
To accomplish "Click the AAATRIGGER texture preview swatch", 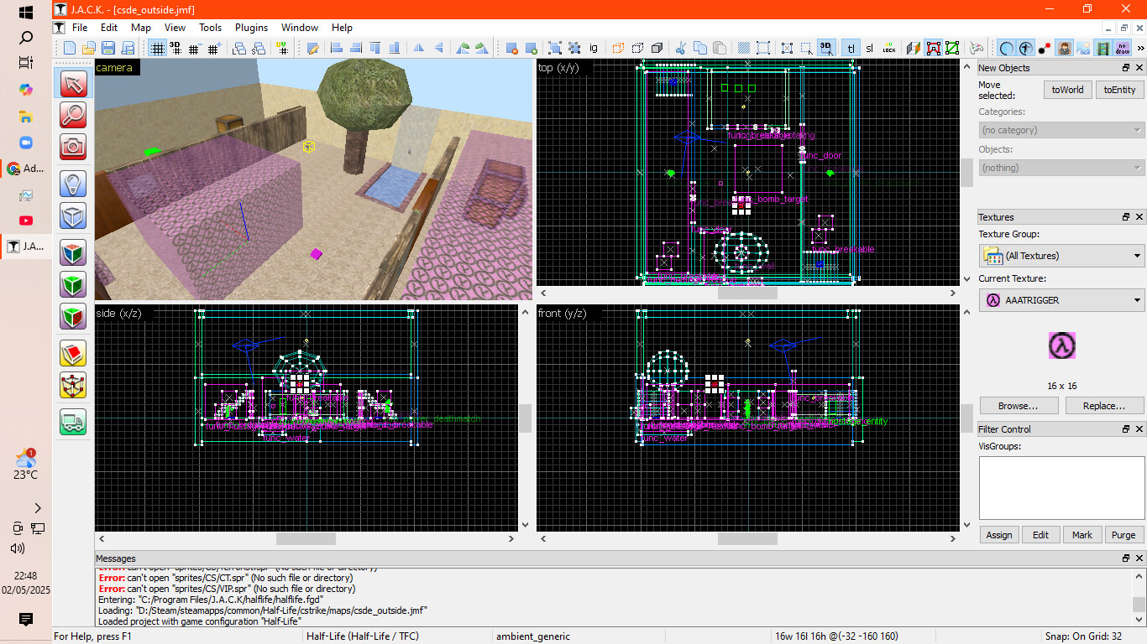I will pos(1062,345).
